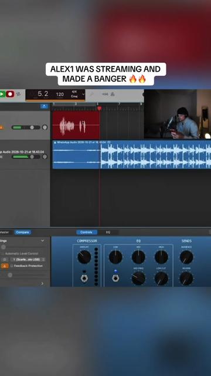Click the Mid Freq knob
Viewport: 211px width, 376px height.
coord(138,278)
